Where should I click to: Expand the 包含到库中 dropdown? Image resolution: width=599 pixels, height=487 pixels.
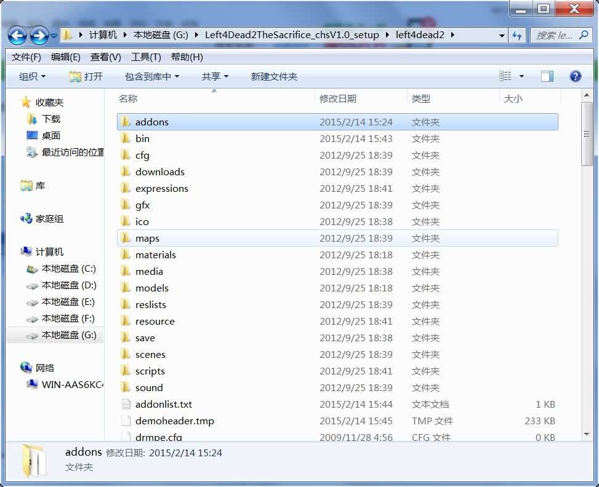pos(152,76)
